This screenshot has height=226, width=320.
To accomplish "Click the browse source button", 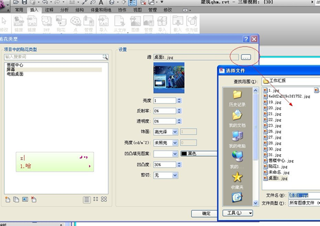I will (x=246, y=57).
